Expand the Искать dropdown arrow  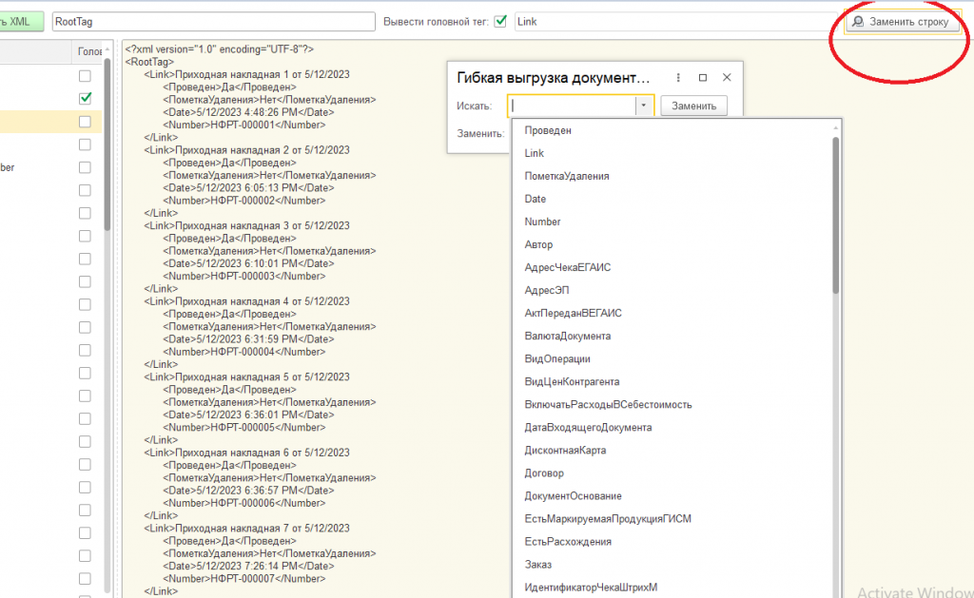coord(644,106)
